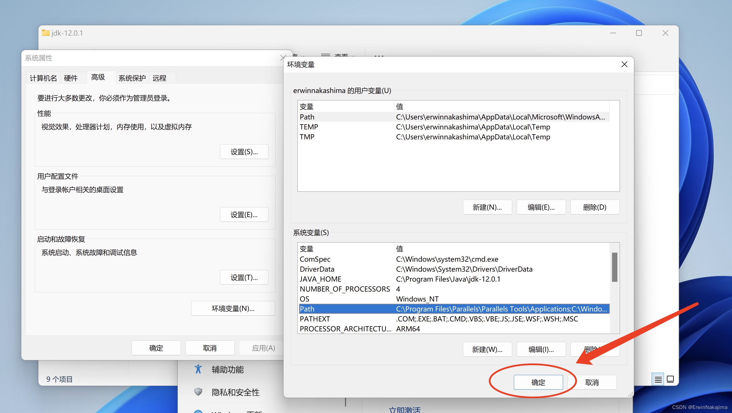
Task: Click 新建(N)... for user variables
Action: click(x=487, y=207)
